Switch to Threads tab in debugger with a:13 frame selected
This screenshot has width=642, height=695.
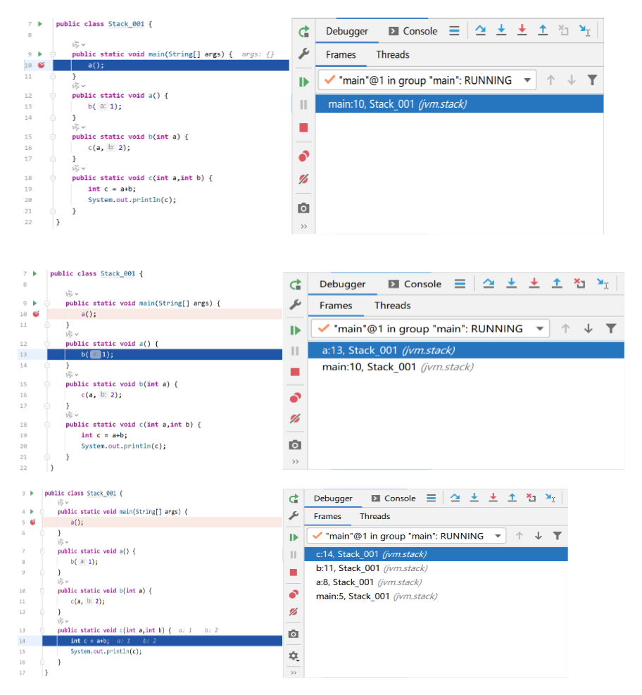coord(393,306)
